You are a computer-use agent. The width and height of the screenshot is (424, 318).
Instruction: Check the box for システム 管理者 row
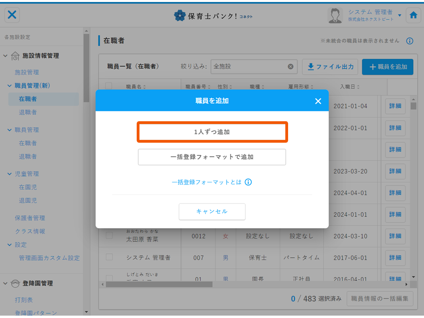click(109, 257)
